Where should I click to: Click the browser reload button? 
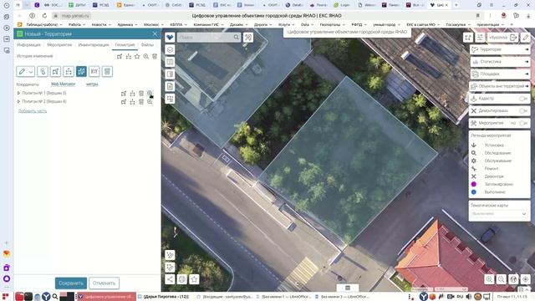44,16
